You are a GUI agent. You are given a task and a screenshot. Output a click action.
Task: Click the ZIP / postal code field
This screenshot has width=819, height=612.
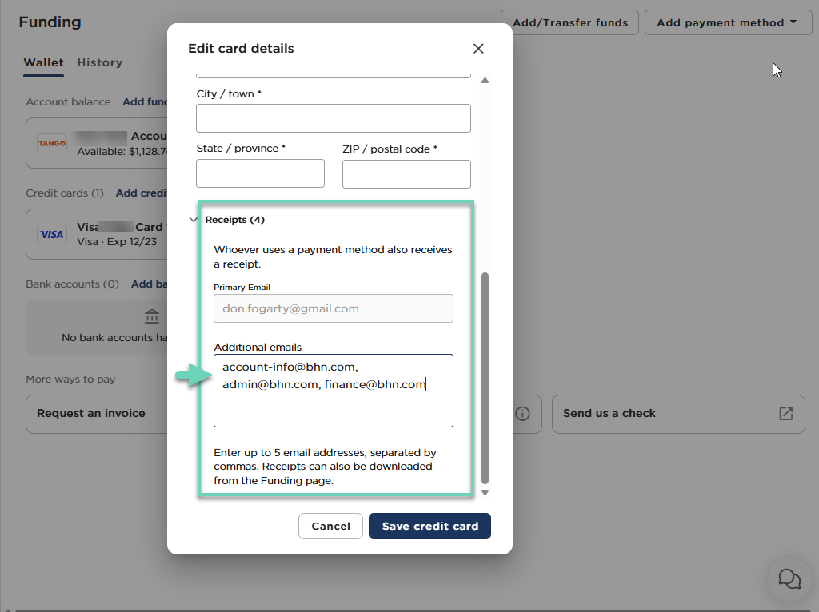tap(406, 173)
